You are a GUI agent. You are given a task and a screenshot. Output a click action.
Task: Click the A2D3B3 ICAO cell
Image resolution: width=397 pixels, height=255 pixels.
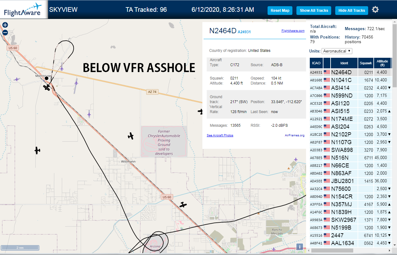(x=316, y=150)
